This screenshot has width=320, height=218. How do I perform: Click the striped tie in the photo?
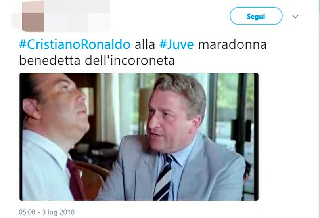[163, 178]
